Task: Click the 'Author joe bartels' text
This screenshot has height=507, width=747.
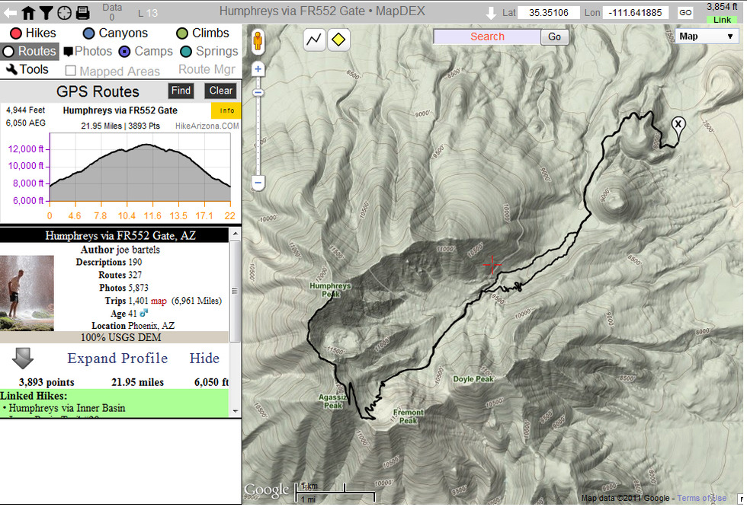Action: coord(120,250)
